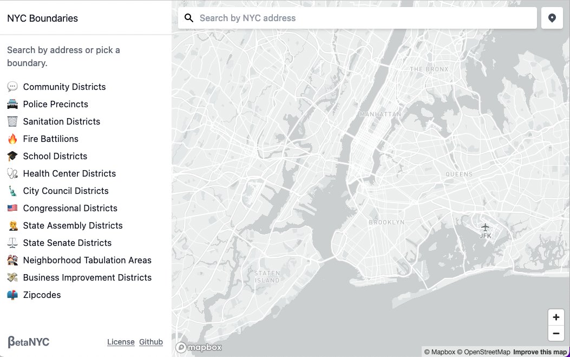Viewport: 570px width, 357px height.
Task: Open the License link
Action: click(x=120, y=342)
